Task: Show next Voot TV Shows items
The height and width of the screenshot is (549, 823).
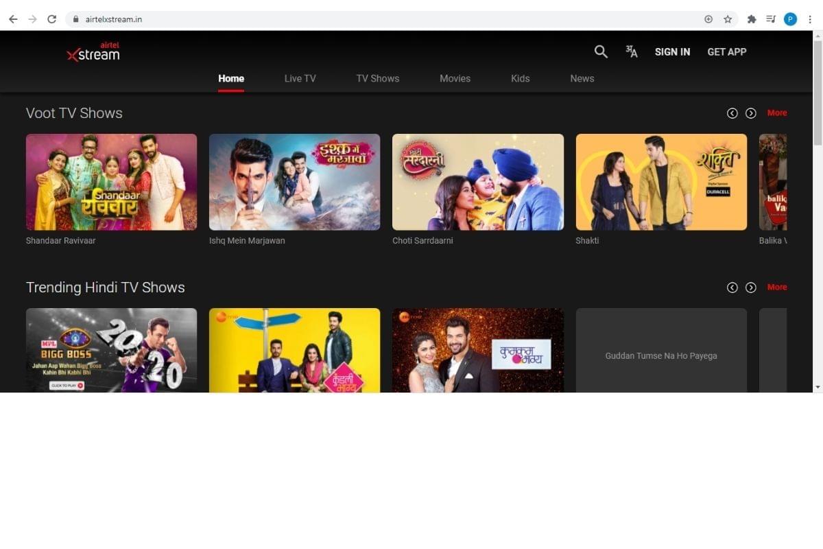Action: click(x=751, y=113)
